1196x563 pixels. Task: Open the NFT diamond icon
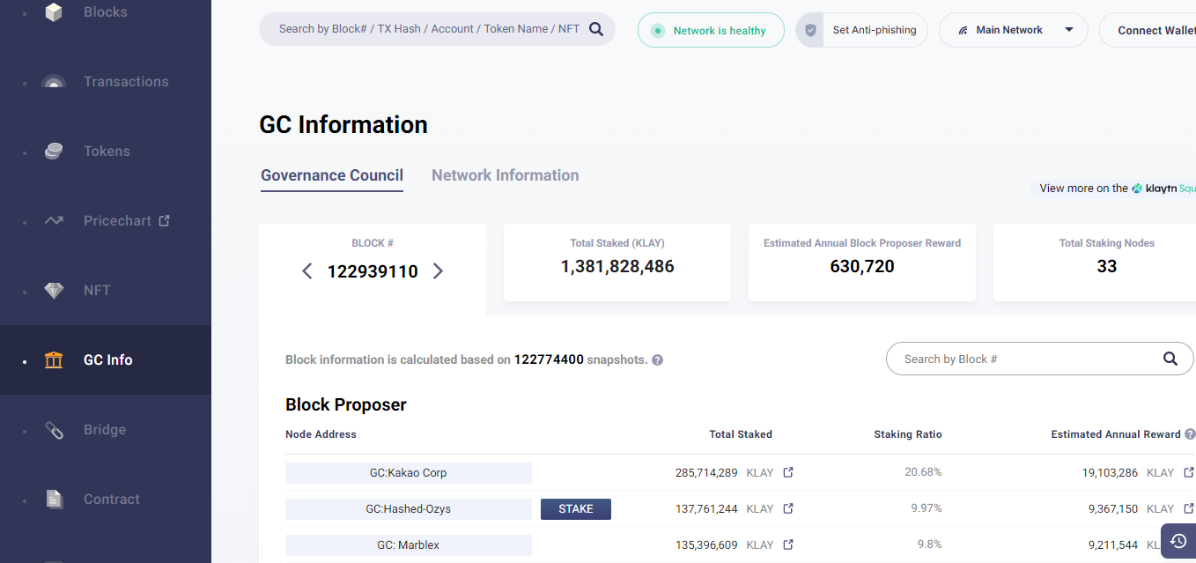[x=54, y=290]
